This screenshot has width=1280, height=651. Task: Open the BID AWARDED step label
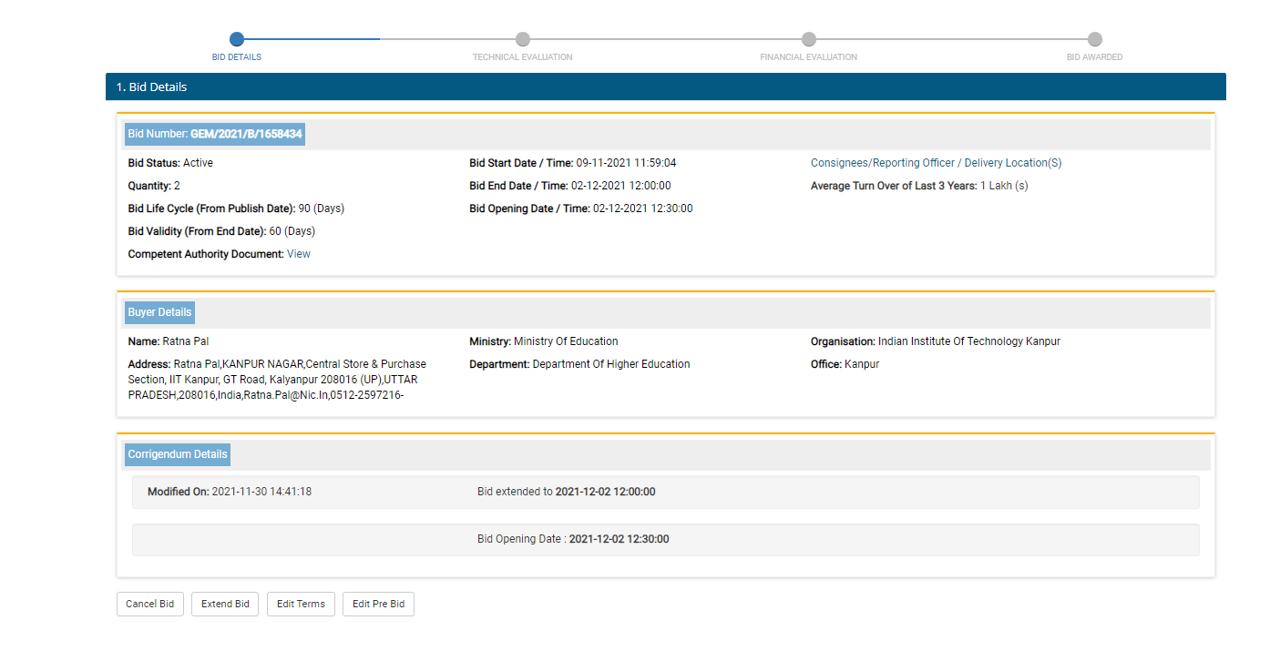click(x=1095, y=57)
